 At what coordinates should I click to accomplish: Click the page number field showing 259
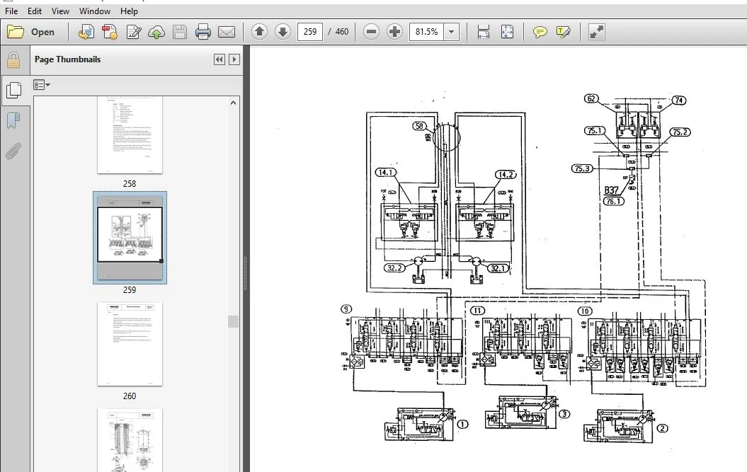(x=309, y=32)
